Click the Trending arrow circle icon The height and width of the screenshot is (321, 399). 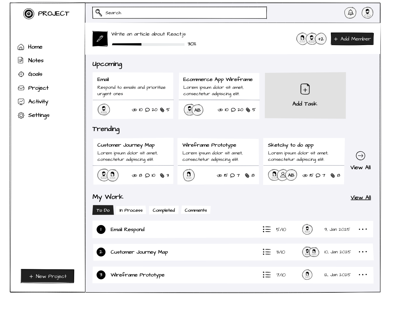360,156
